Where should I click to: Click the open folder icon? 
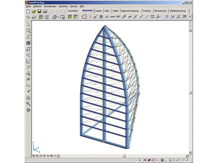[x=34, y=11]
